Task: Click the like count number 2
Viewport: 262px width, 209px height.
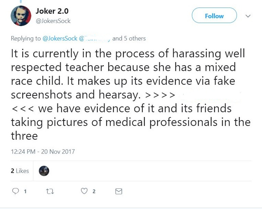Action: pyautogui.click(x=94, y=191)
